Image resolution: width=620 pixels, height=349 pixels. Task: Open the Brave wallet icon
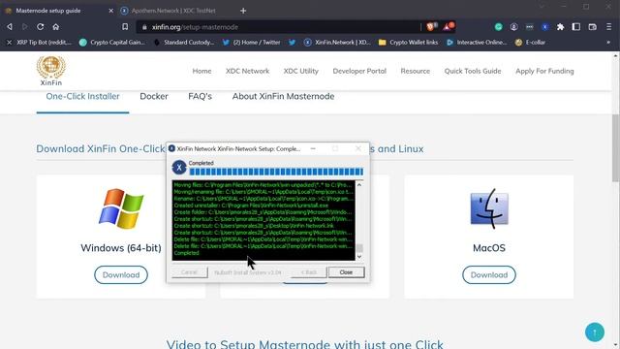tap(592, 27)
